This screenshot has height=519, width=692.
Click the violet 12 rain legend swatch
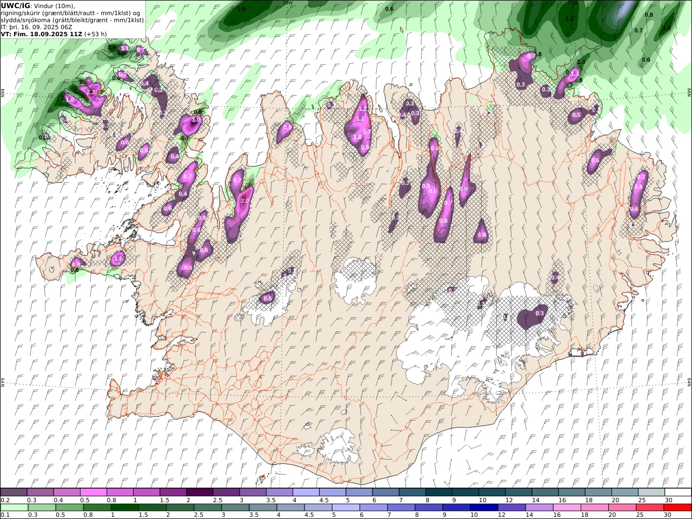511,507
